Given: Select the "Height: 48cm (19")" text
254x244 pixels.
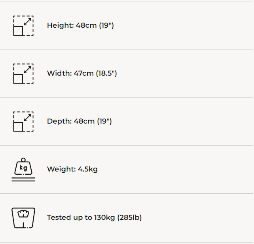Looking at the screenshot, I should [x=80, y=26].
